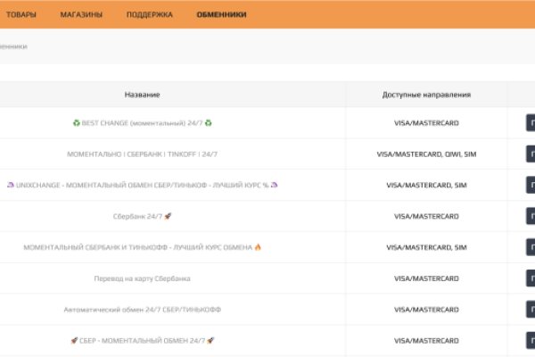Open Автоматический обмен 24/7 СБЕР/ТИНЬКОФФ
The width and height of the screenshot is (535, 357).
click(143, 310)
